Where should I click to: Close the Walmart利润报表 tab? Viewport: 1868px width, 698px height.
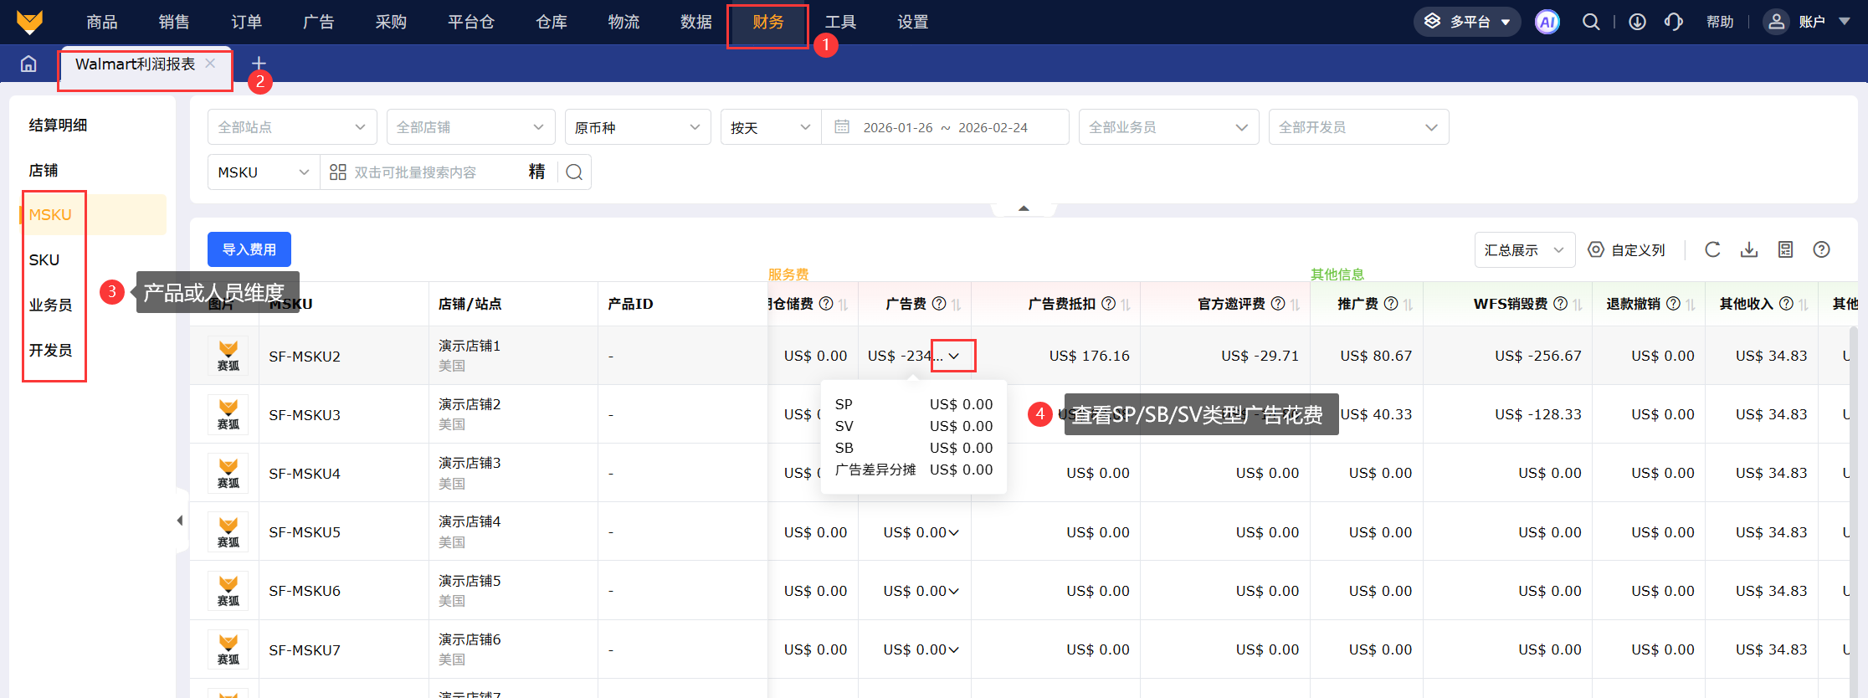coord(210,64)
